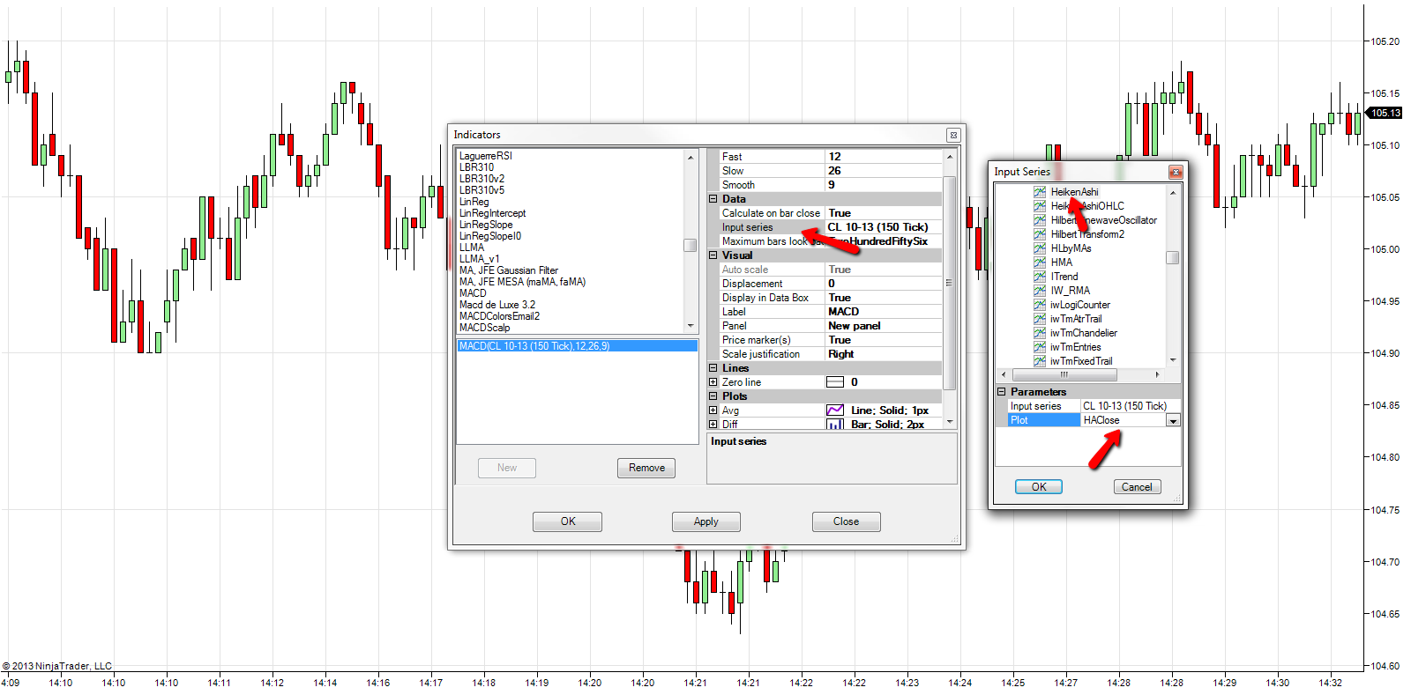Screen dimensions: 1411x695
Task: Cancel the Input Series dialog
Action: [x=1137, y=487]
